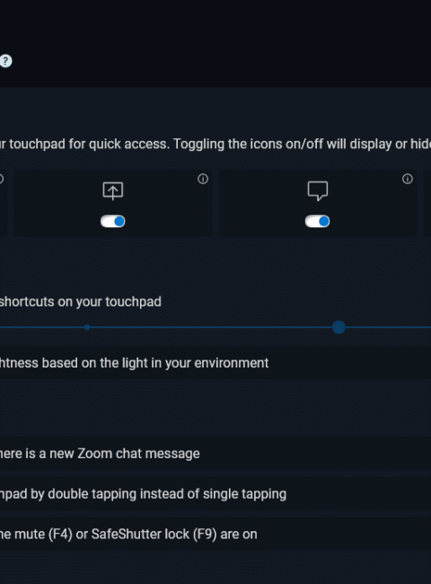
Task: Click the 'touchpad for quick access' description text
Action: [x=89, y=144]
